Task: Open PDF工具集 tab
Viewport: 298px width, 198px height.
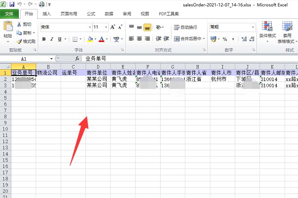Action: [x=169, y=14]
